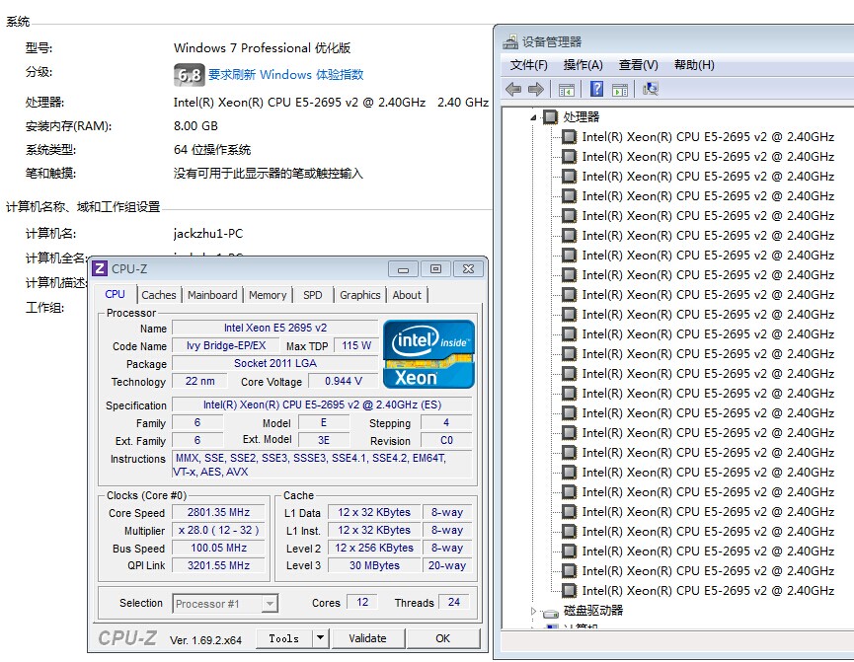Screen dimensions: 854x662
Task: Click the Instructions field listing MMX, SSE
Action: 322,465
